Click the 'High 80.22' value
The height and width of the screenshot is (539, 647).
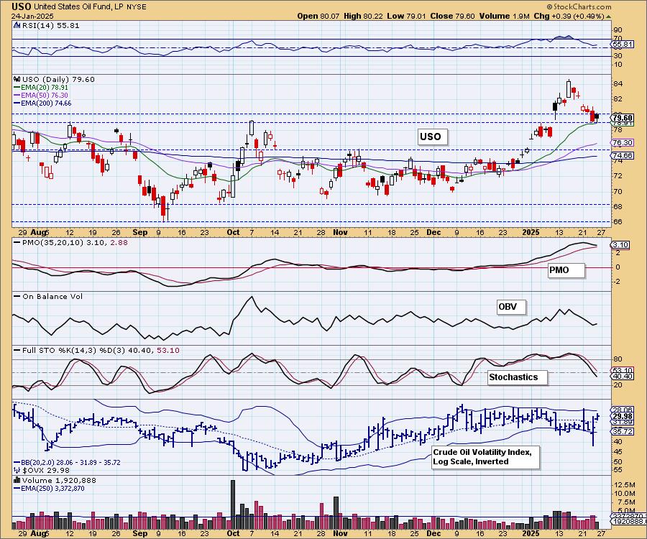[363, 16]
